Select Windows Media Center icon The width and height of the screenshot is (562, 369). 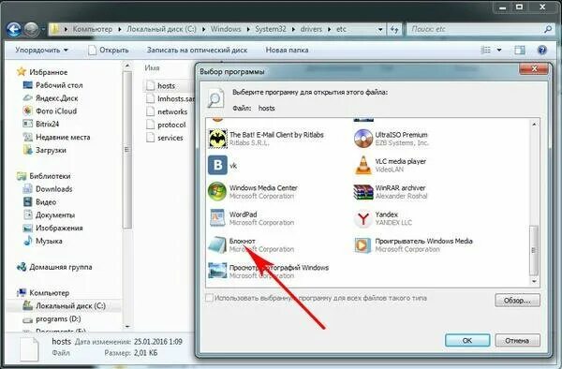tap(217, 192)
